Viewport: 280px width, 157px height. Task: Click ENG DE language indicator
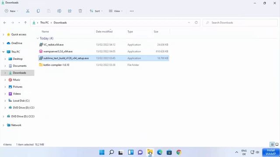tap(244, 152)
